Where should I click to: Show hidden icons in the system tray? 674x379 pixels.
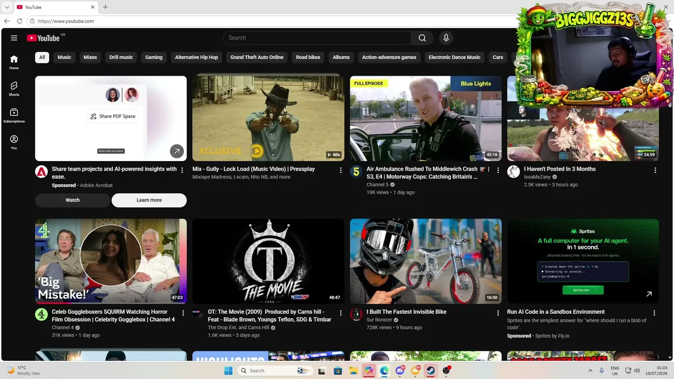click(x=590, y=371)
